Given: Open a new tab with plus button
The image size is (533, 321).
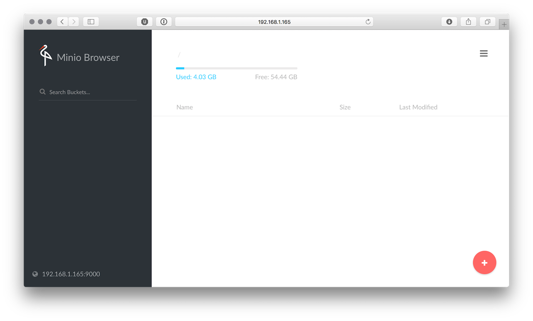Looking at the screenshot, I should pyautogui.click(x=504, y=25).
